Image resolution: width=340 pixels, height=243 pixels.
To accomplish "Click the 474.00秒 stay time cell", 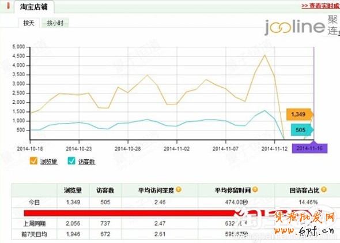I will pos(237,202).
